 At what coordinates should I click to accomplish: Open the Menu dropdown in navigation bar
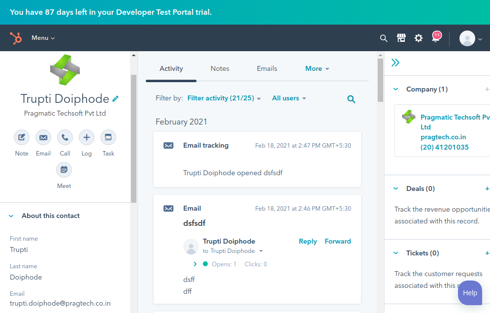pyautogui.click(x=43, y=38)
